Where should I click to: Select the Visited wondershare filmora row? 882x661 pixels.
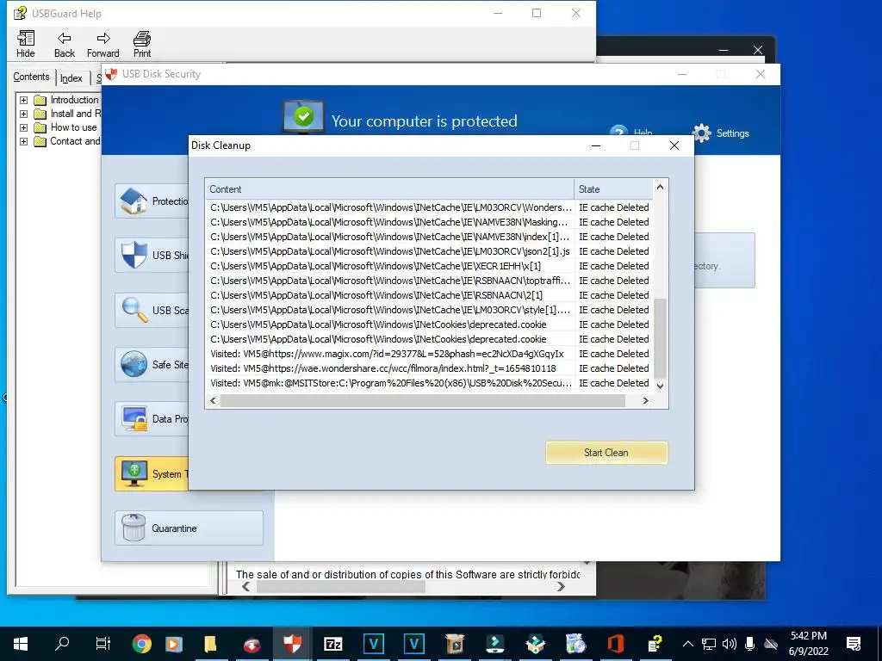(429, 368)
